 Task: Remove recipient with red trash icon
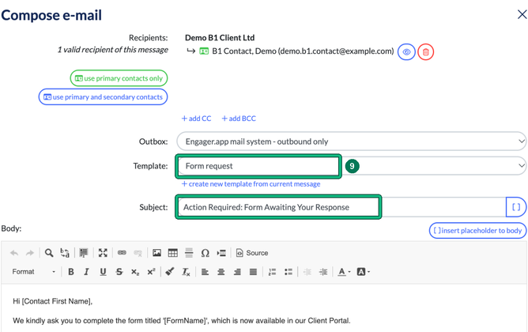425,52
